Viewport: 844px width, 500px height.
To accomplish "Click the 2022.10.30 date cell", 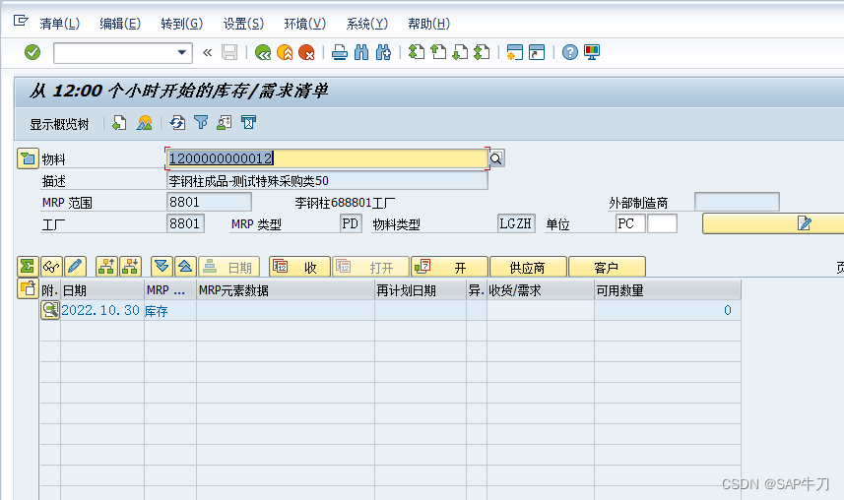I will click(x=100, y=310).
